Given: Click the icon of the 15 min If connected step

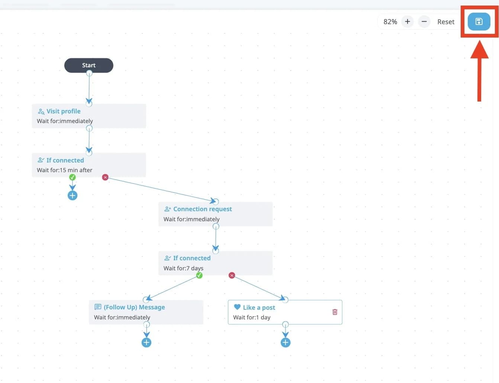Looking at the screenshot, I should [41, 160].
